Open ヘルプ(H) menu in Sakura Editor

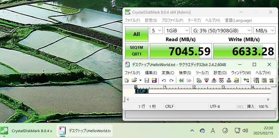263,73
